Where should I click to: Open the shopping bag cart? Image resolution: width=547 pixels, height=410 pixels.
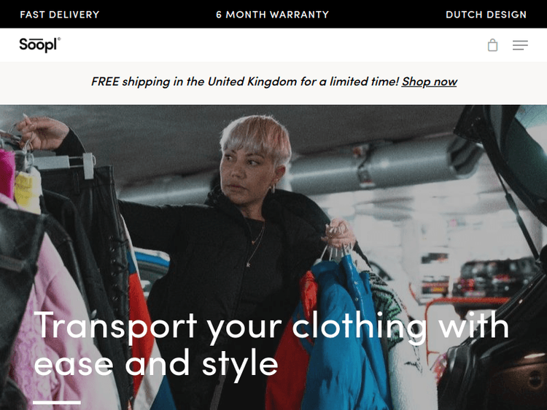pos(492,45)
